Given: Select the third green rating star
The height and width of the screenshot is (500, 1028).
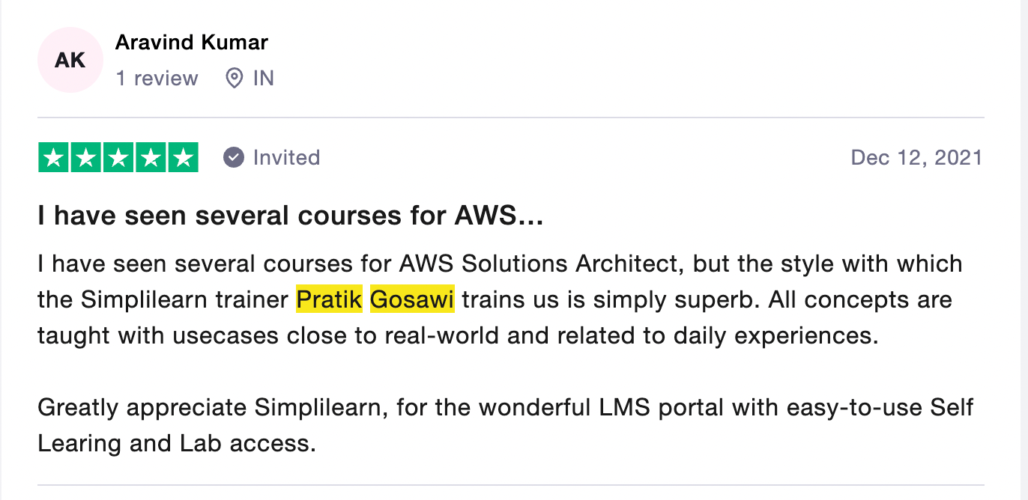Looking at the screenshot, I should click(118, 157).
